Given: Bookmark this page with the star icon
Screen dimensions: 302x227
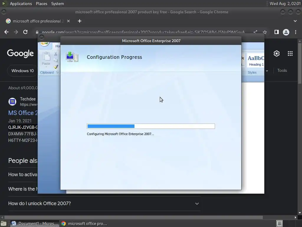Looking at the screenshot, I should [x=265, y=32].
